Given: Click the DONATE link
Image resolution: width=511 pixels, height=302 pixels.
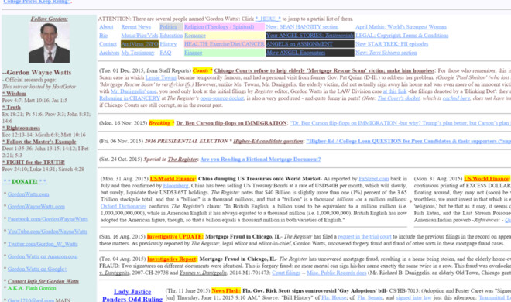Looking at the screenshot, I should point(25,181).
